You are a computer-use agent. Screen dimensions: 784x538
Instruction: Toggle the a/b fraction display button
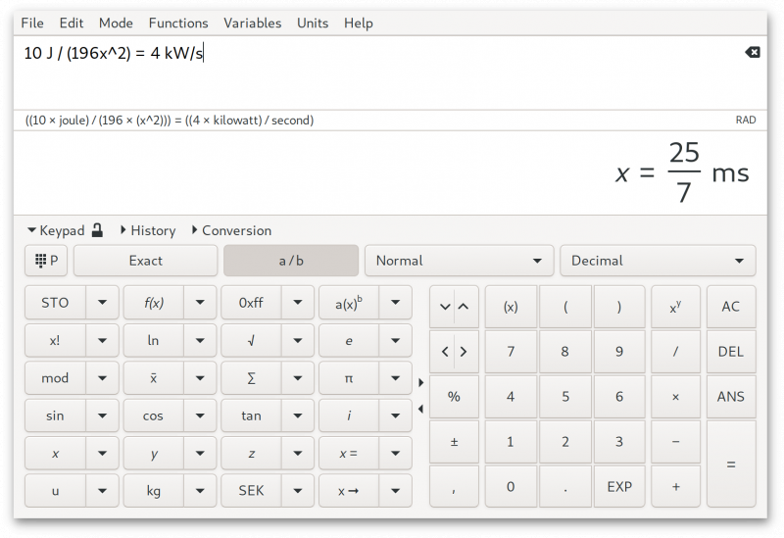291,261
